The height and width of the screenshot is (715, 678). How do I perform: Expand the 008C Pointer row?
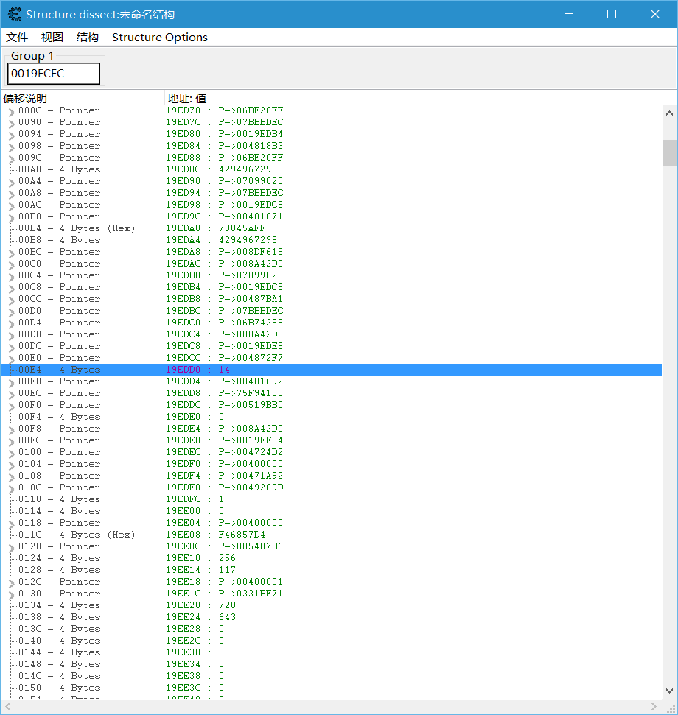point(11,112)
